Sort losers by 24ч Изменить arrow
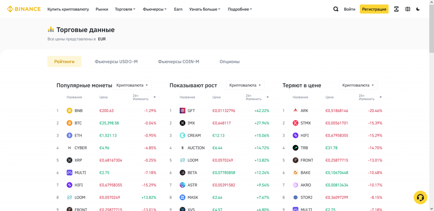This screenshot has height=211, width=434. click(381, 97)
